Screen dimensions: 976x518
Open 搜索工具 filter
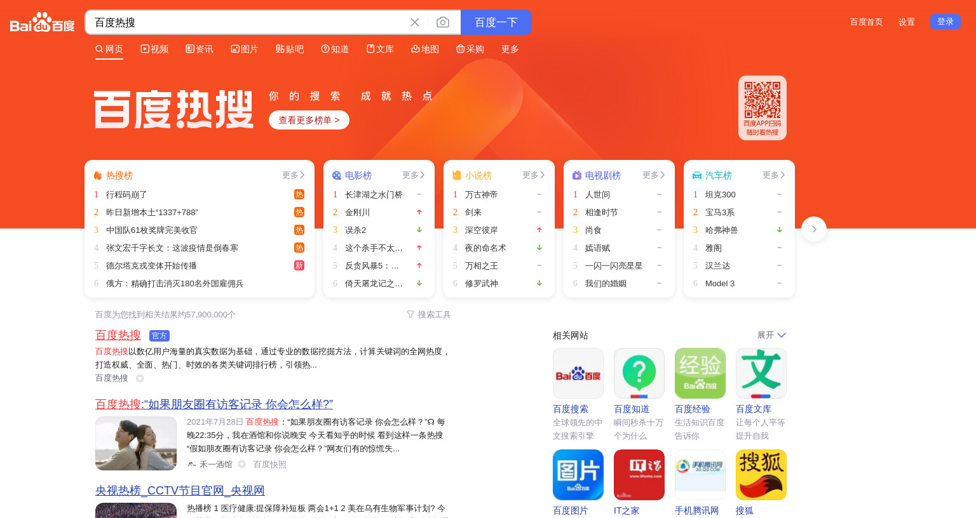click(x=428, y=314)
